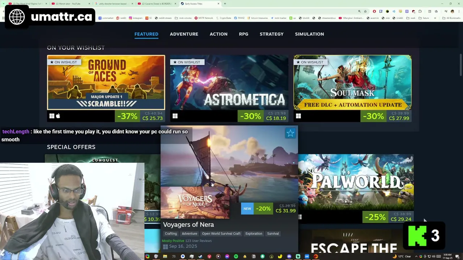Screen dimensions: 463x260
Task: Switch to the SIMULATION category tab
Action: [309, 34]
